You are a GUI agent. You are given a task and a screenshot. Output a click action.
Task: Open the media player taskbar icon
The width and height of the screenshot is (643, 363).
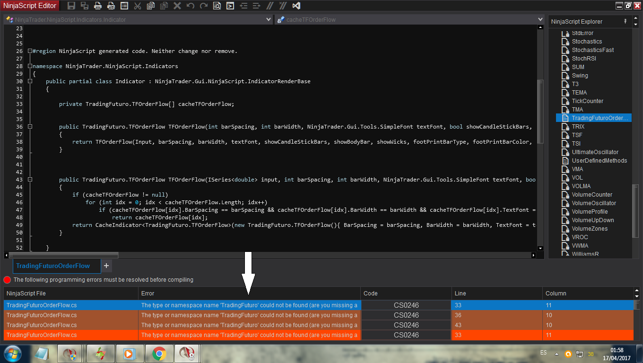(130, 353)
